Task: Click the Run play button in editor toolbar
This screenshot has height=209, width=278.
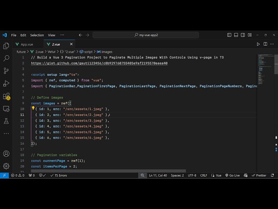Action: [x=258, y=44]
